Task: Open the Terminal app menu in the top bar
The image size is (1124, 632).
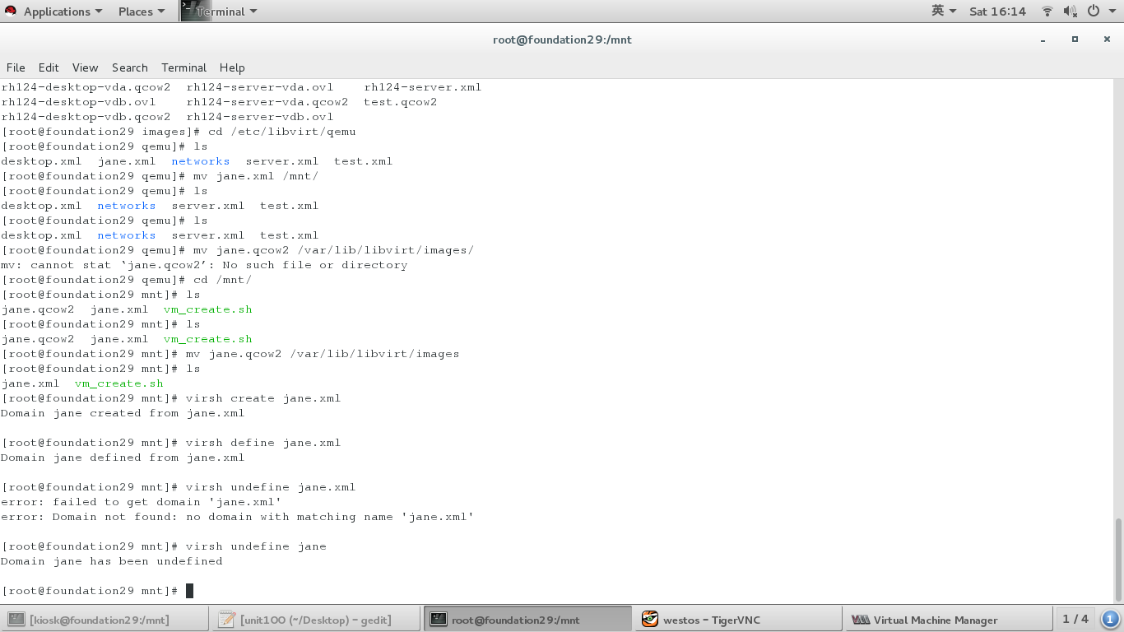Action: 220,12
